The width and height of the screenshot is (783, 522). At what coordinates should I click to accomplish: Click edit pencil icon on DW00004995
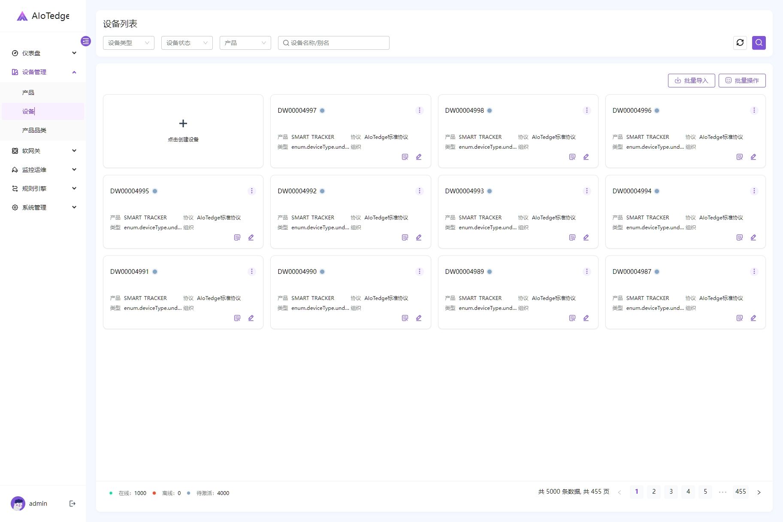[x=251, y=237]
